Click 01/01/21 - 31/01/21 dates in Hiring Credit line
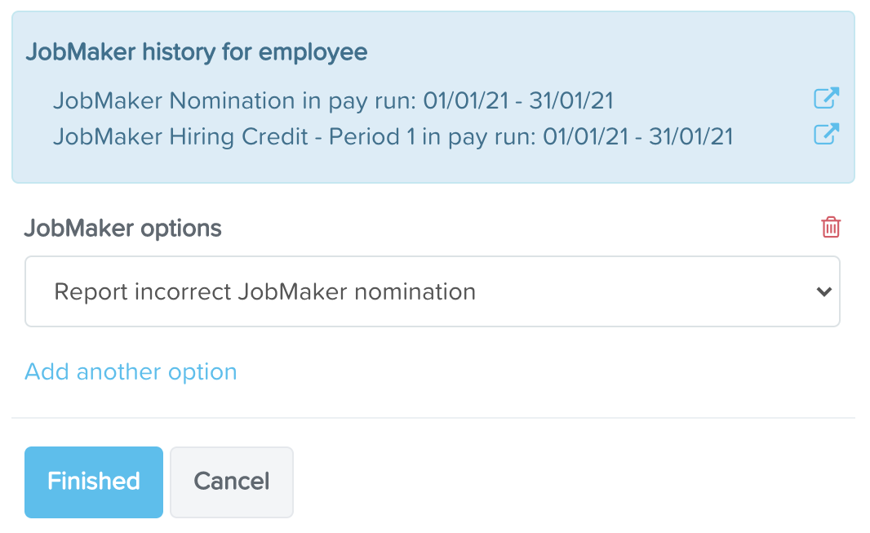This screenshot has width=870, height=533. 638,136
